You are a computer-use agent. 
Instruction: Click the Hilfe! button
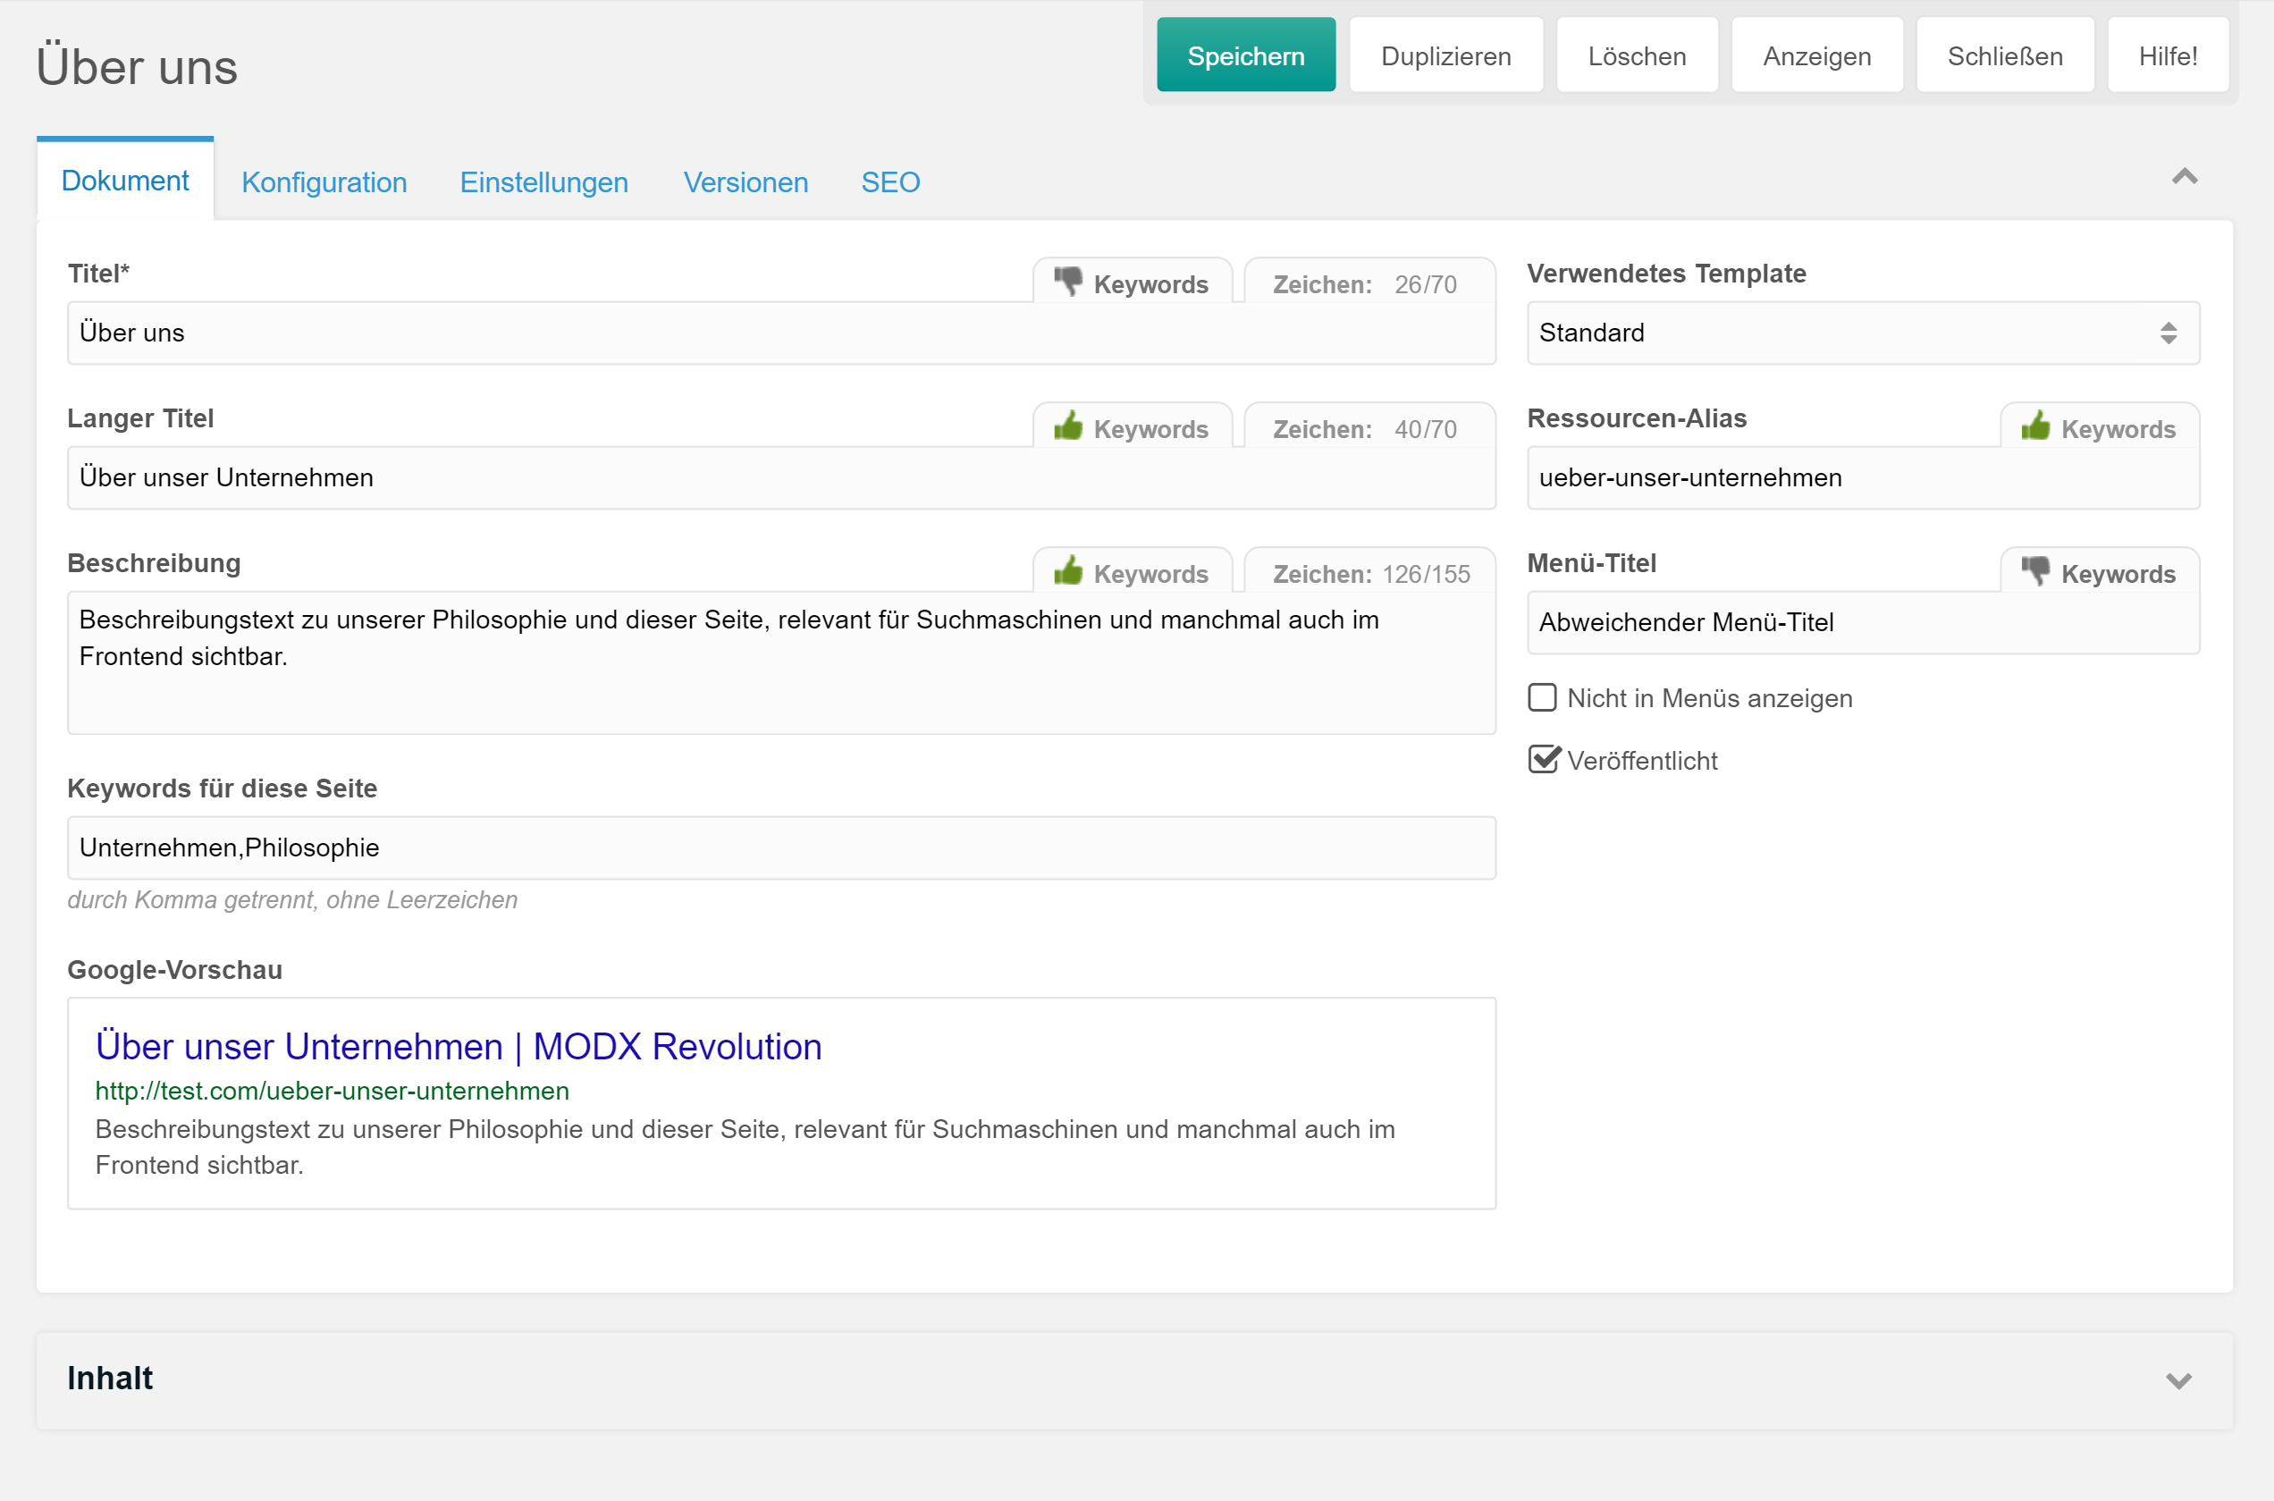pyautogui.click(x=2167, y=56)
